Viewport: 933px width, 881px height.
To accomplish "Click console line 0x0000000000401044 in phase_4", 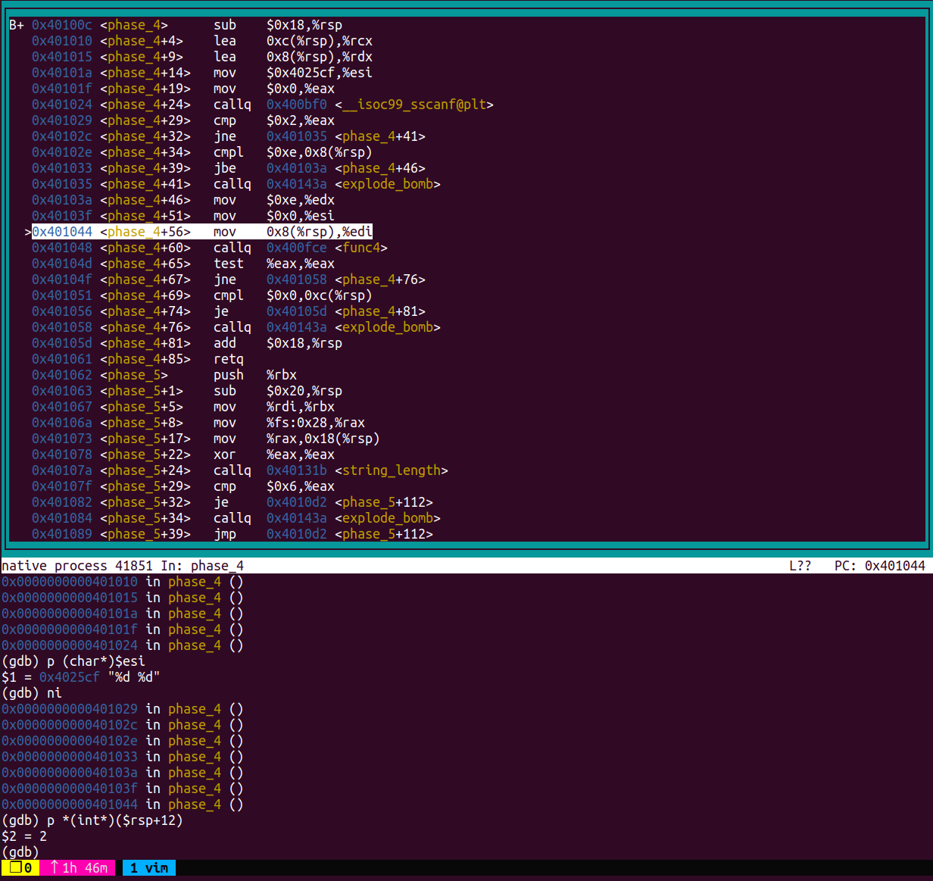I will click(x=123, y=804).
